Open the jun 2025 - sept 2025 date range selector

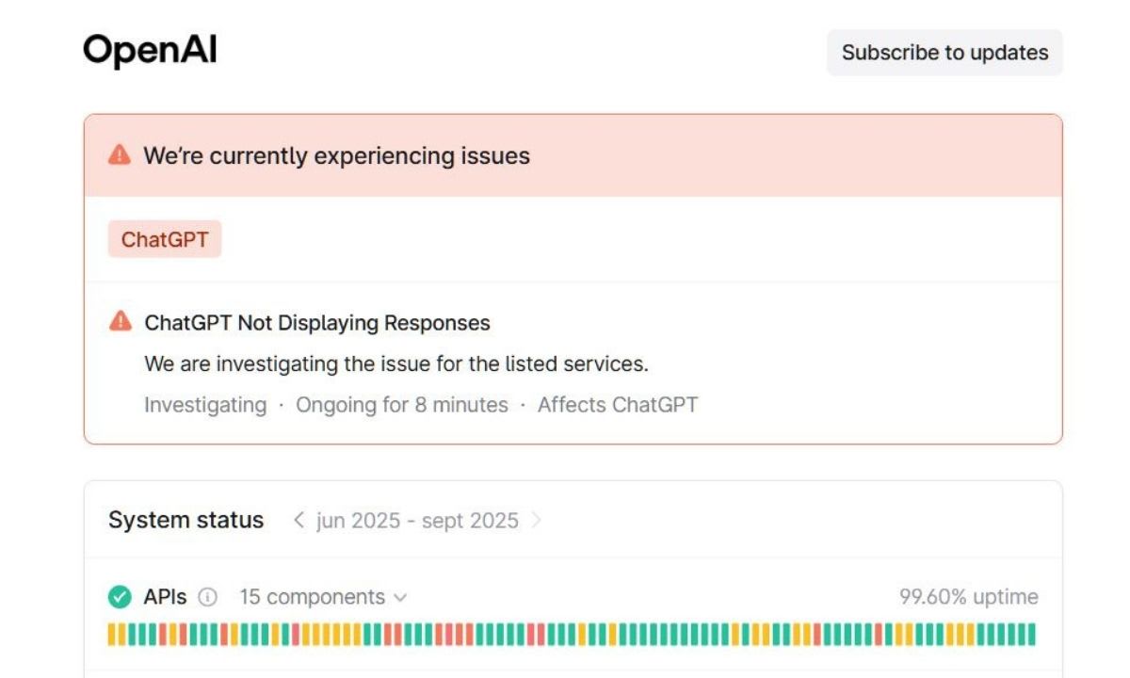[x=417, y=520]
